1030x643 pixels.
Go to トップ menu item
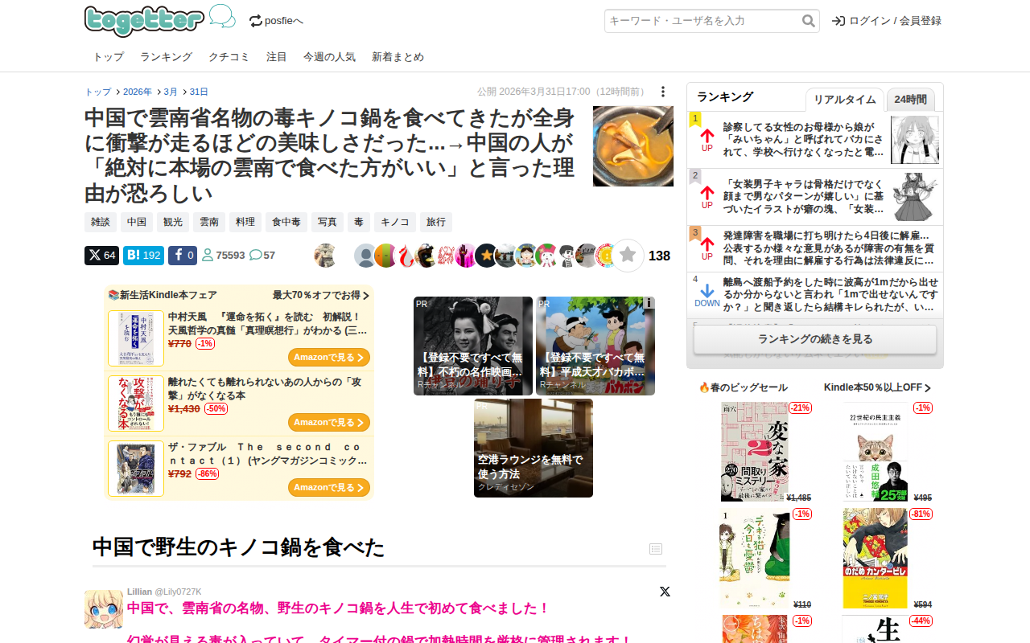pos(109,57)
